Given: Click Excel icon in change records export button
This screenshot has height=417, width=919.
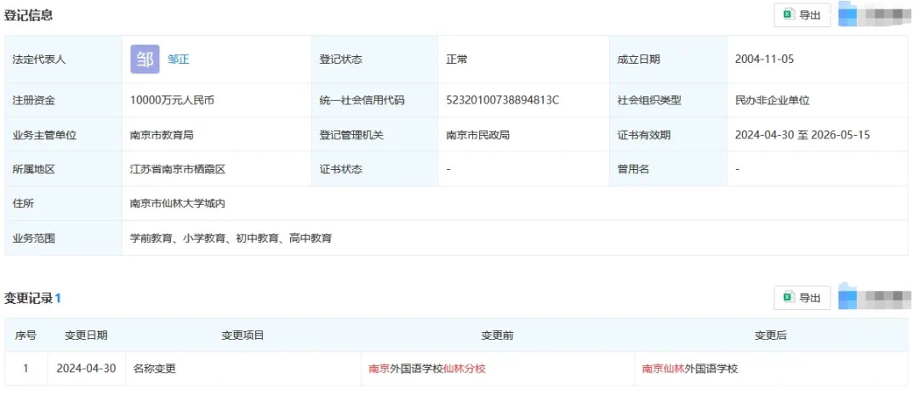Looking at the screenshot, I should point(789,298).
